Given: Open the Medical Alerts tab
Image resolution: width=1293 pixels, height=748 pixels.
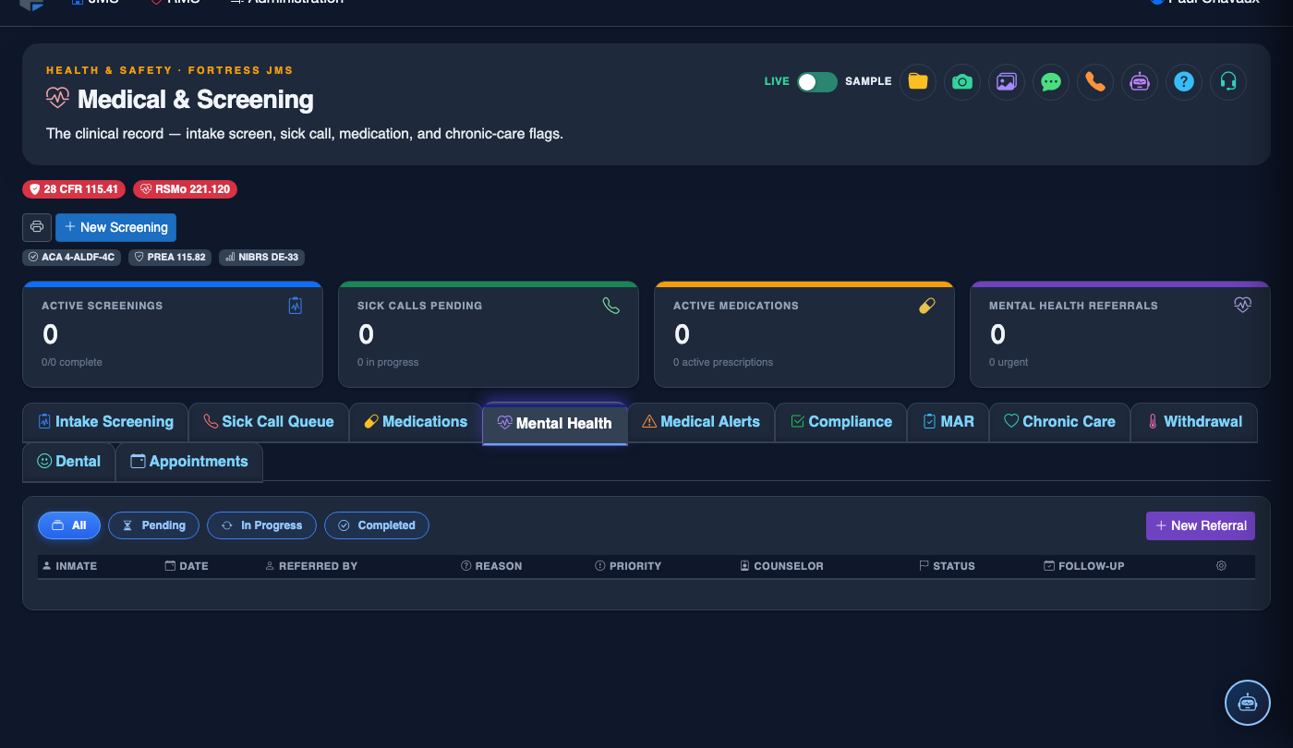Looking at the screenshot, I should [x=701, y=422].
